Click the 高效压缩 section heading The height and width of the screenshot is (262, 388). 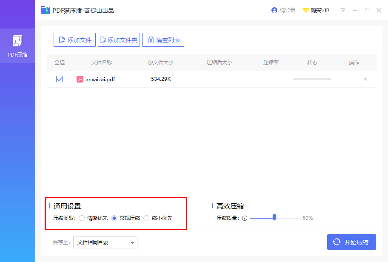230,206
